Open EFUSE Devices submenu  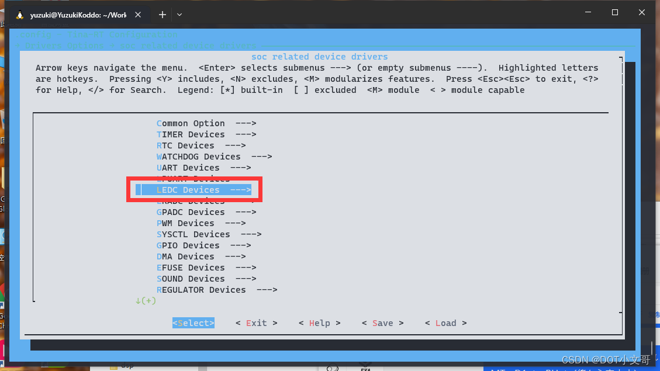point(206,268)
